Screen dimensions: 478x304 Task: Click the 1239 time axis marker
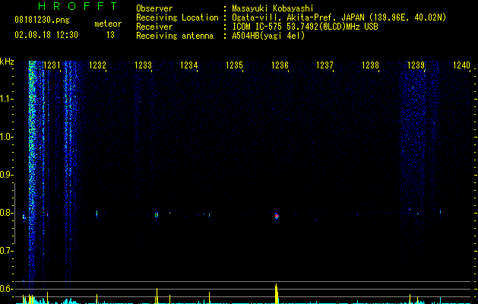pyautogui.click(x=416, y=65)
